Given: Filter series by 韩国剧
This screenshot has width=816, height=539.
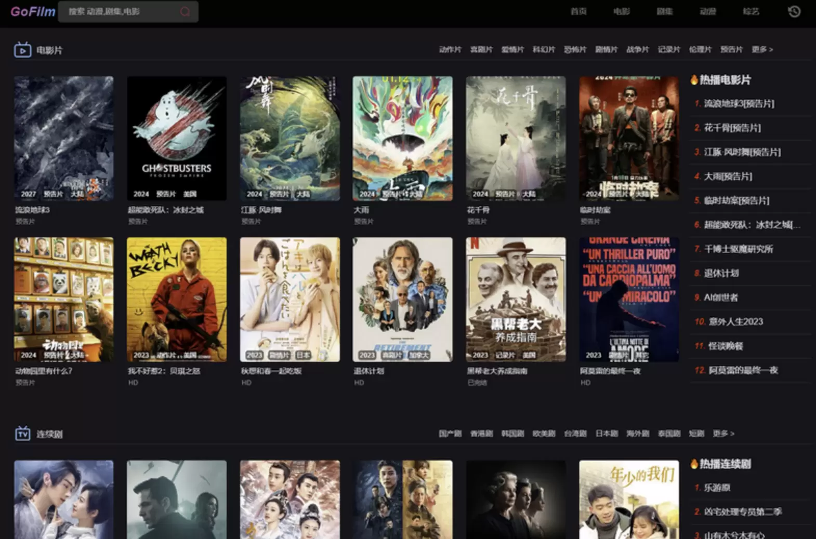Looking at the screenshot, I should (512, 433).
